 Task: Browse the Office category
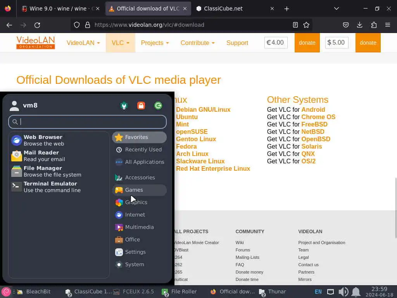point(139,239)
